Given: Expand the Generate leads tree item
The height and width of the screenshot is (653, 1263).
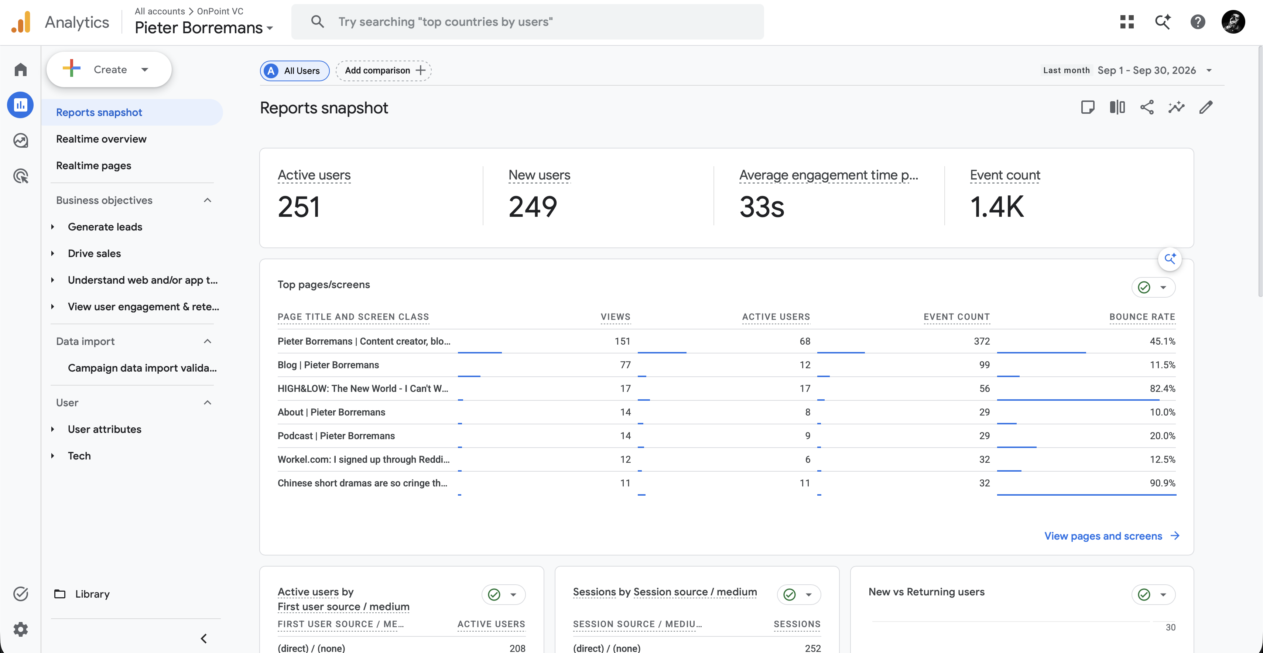Looking at the screenshot, I should click(x=52, y=227).
